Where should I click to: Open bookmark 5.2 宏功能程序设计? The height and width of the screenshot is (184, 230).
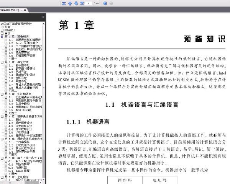pyautogui.click(x=22, y=145)
